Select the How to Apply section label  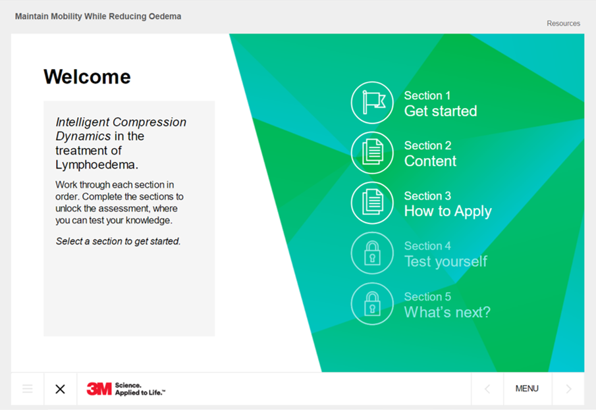[x=448, y=211]
